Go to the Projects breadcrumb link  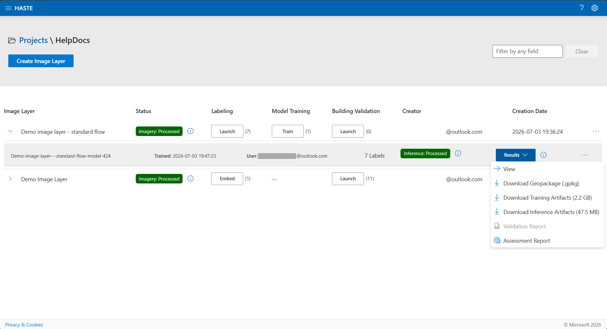point(33,40)
